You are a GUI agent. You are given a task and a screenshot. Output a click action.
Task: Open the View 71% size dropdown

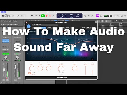point(89,28)
